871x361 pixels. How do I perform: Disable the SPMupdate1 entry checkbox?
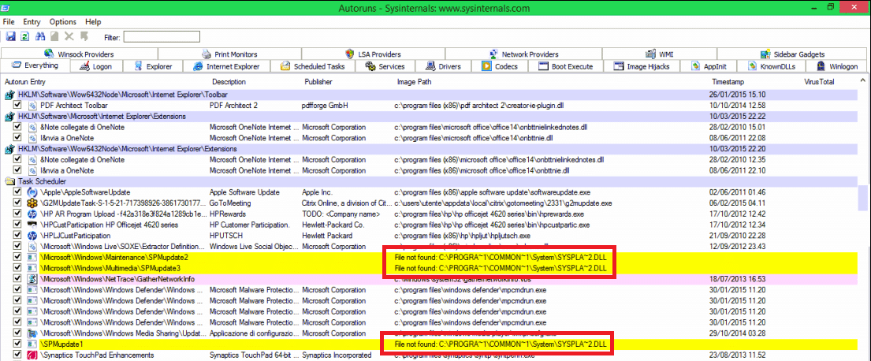[17, 344]
